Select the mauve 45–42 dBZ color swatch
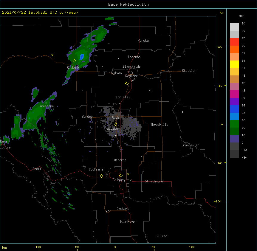Viewport: 257px width, 251px height. (x=234, y=87)
